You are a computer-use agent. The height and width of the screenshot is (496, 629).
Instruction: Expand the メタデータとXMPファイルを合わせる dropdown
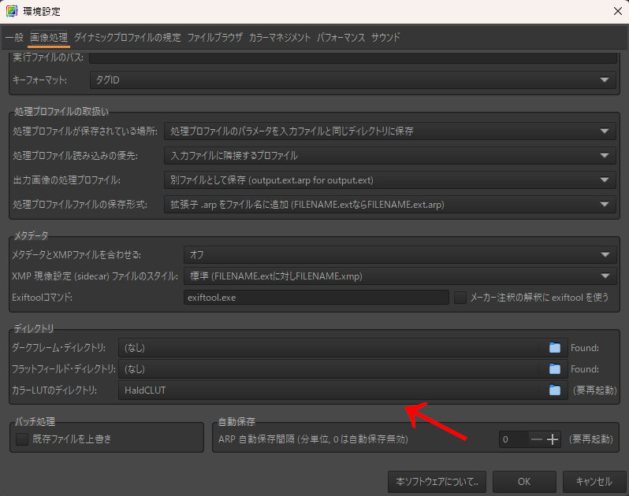(x=400, y=254)
